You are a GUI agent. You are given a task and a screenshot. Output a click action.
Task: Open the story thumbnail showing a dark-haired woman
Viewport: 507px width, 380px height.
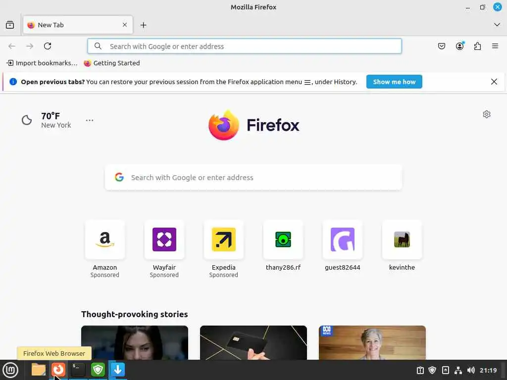pos(135,342)
